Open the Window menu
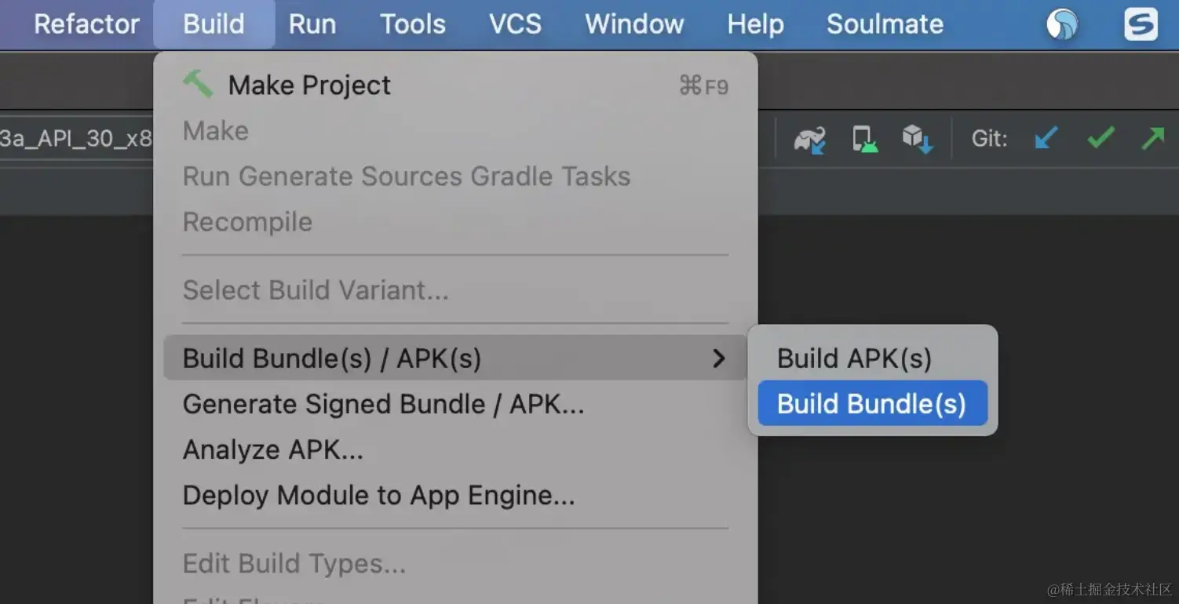This screenshot has height=604, width=1179. [634, 24]
